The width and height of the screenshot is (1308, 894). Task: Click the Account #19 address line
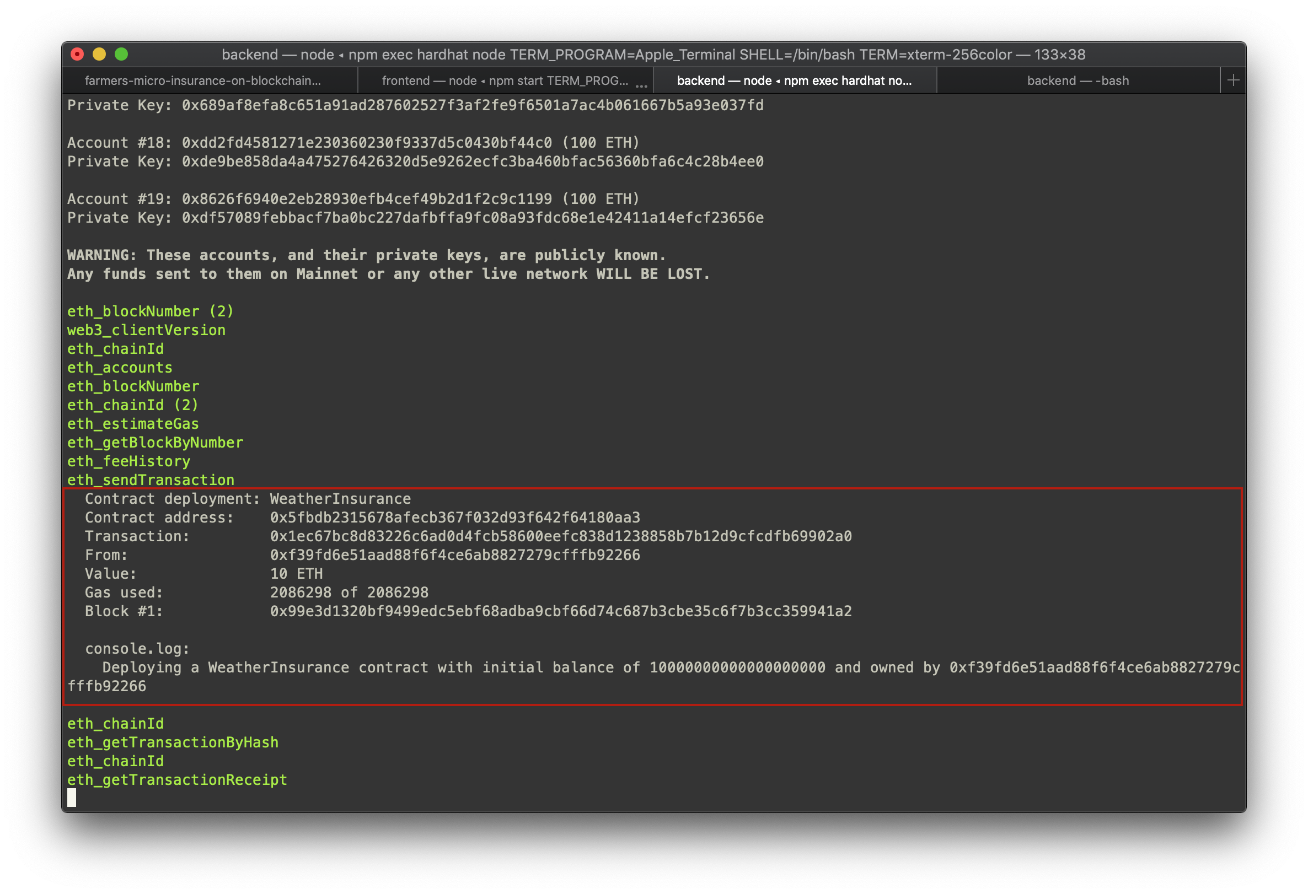pyautogui.click(x=353, y=199)
